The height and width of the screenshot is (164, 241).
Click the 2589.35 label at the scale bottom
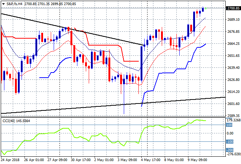coord(233,116)
